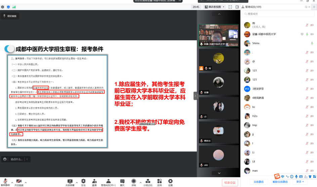
Task: Click the meeting info icon in top bar
Action: (2, 7)
